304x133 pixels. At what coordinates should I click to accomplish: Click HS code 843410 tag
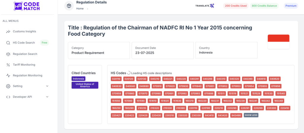coord(209,116)
